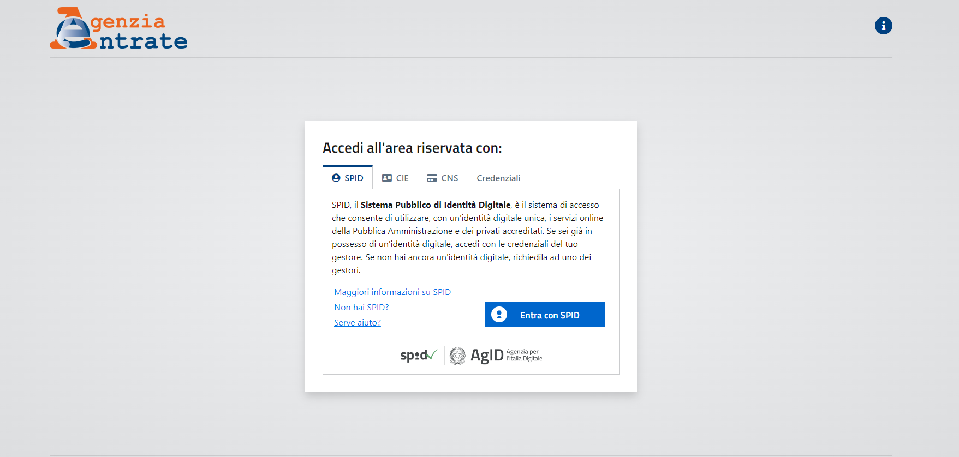Click the bold Sistema Pubblico di Identità Digitale text
Viewport: 959px width, 457px height.
coord(436,205)
